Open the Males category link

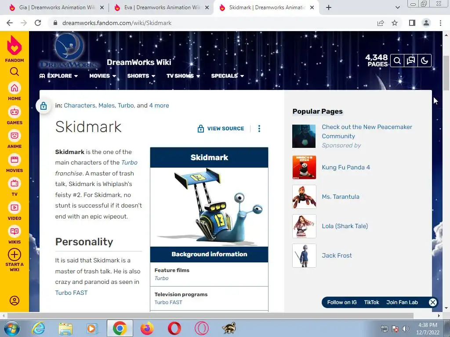pos(106,105)
